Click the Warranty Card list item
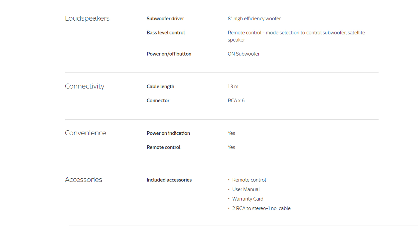The image size is (418, 235). 248,199
